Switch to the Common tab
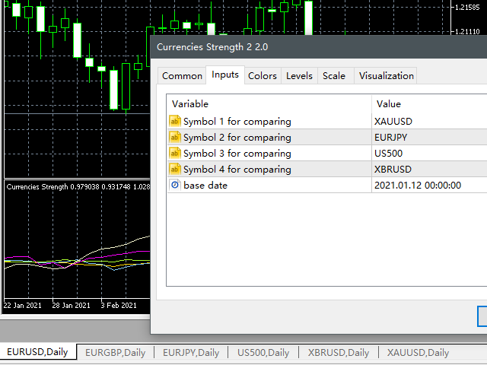The height and width of the screenshot is (365, 487). pos(182,75)
